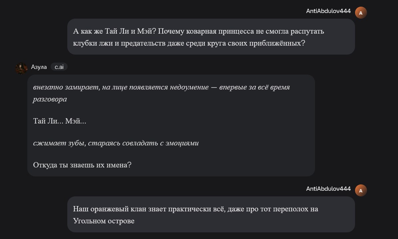Click the line starting with "клубки лжи"
Image resolution: width=398 pixels, height=239 pixels.
click(x=189, y=43)
